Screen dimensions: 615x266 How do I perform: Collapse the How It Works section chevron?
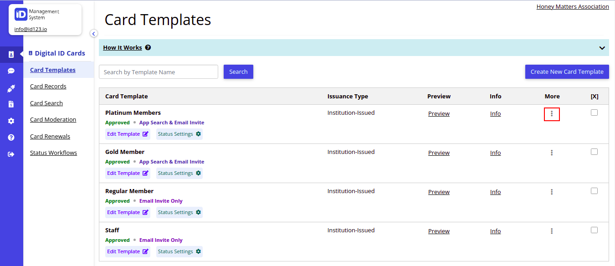point(601,47)
